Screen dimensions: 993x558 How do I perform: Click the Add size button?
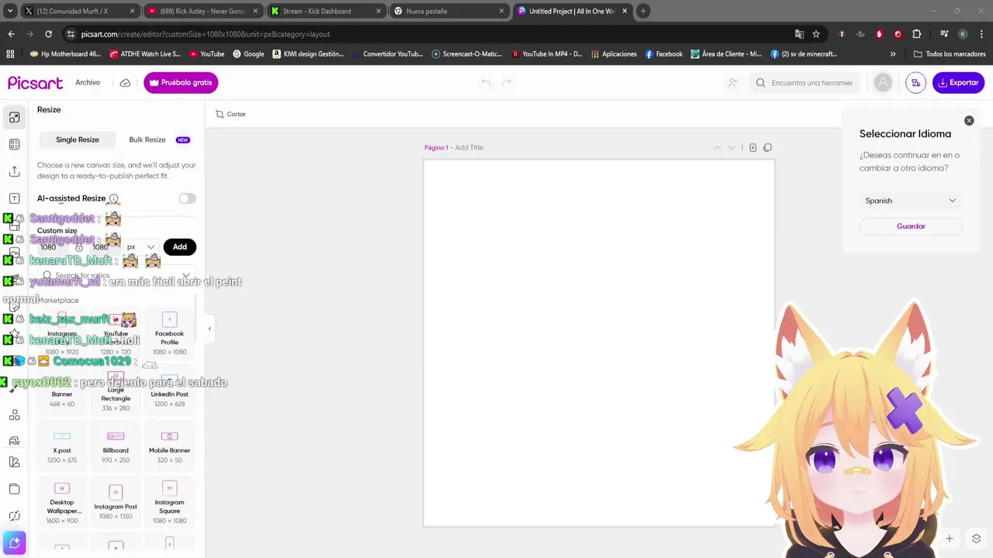[x=180, y=246]
